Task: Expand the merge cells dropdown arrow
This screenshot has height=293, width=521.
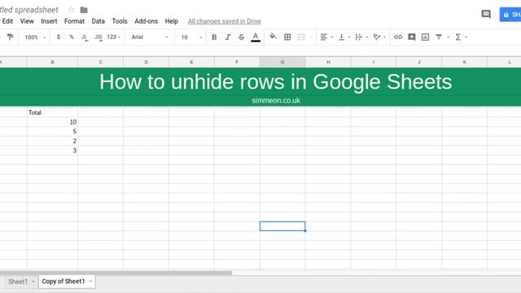Action: coord(311,37)
